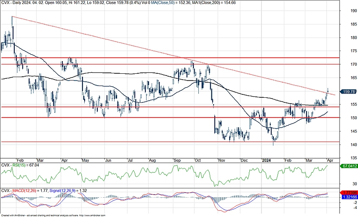This screenshot has width=358, height=217.
Task: Click the Sep date axis label
Action: pyautogui.click(x=177, y=161)
